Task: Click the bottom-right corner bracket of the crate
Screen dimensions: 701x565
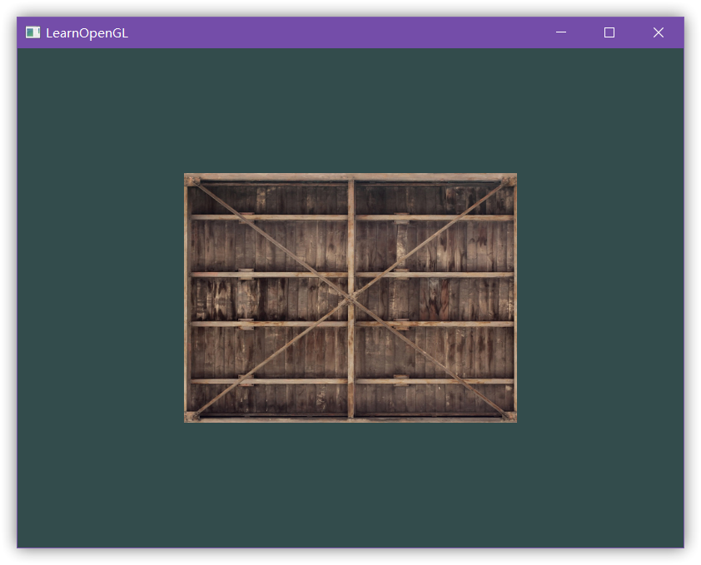Action: click(509, 415)
